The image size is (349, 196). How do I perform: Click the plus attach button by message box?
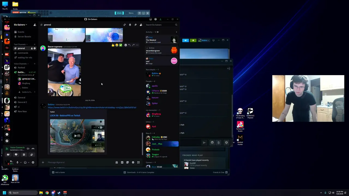click(43, 163)
